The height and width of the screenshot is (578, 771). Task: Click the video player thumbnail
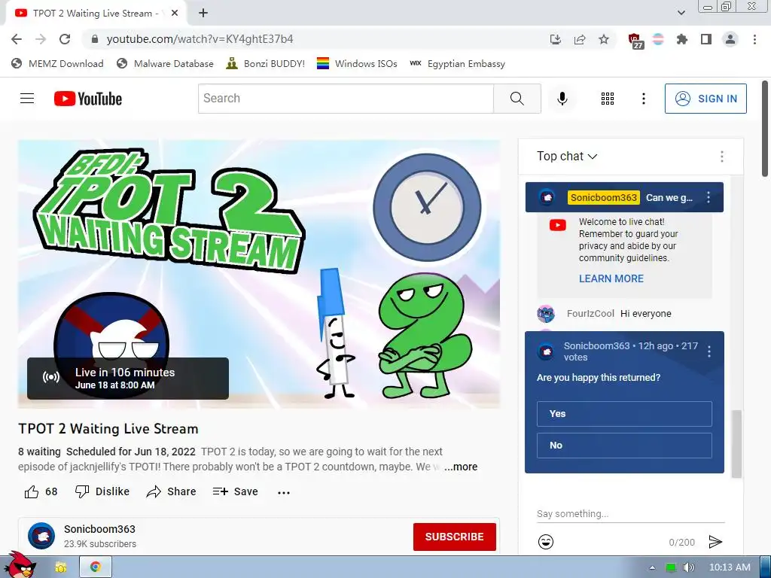259,274
